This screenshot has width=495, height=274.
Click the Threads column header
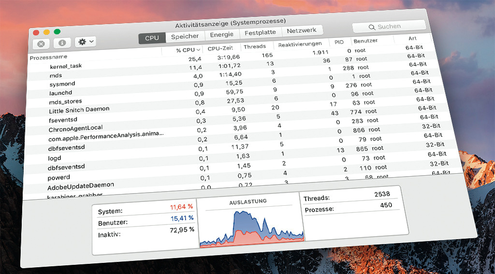pos(254,46)
